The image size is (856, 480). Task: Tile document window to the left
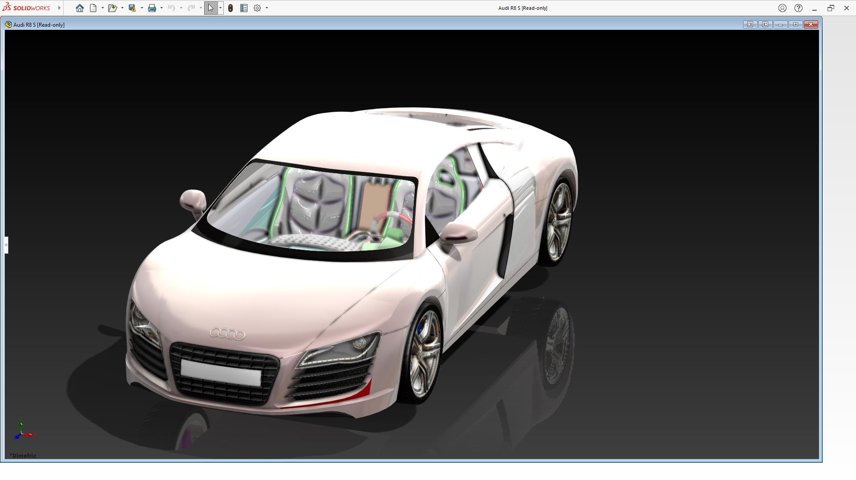[750, 24]
